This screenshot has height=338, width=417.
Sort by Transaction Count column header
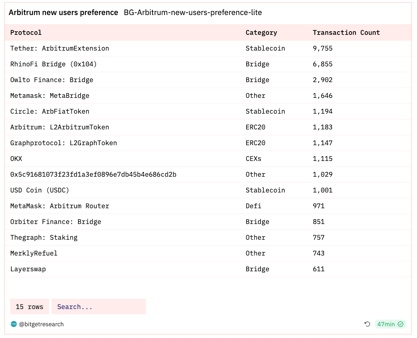click(x=346, y=33)
